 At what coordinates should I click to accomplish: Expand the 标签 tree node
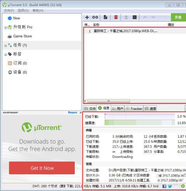(x=5, y=55)
